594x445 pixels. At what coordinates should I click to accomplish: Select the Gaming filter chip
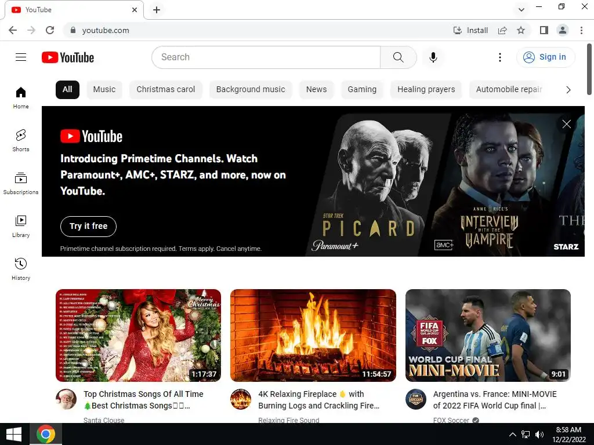click(x=362, y=90)
